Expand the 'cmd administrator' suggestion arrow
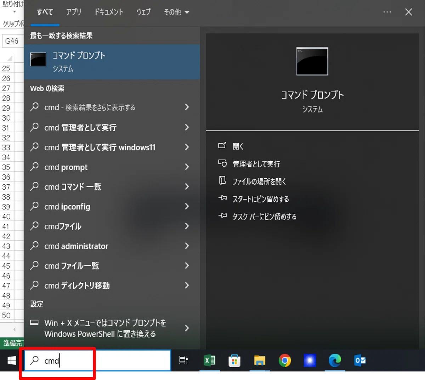Viewport: 425px width, 380px height. click(x=187, y=246)
